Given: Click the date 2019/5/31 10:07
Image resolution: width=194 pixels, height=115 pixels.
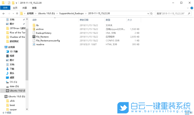Looking at the screenshot, I should (x=88, y=44).
